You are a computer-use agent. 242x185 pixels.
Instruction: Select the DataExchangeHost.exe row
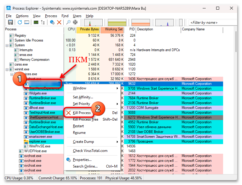[x=114, y=127]
